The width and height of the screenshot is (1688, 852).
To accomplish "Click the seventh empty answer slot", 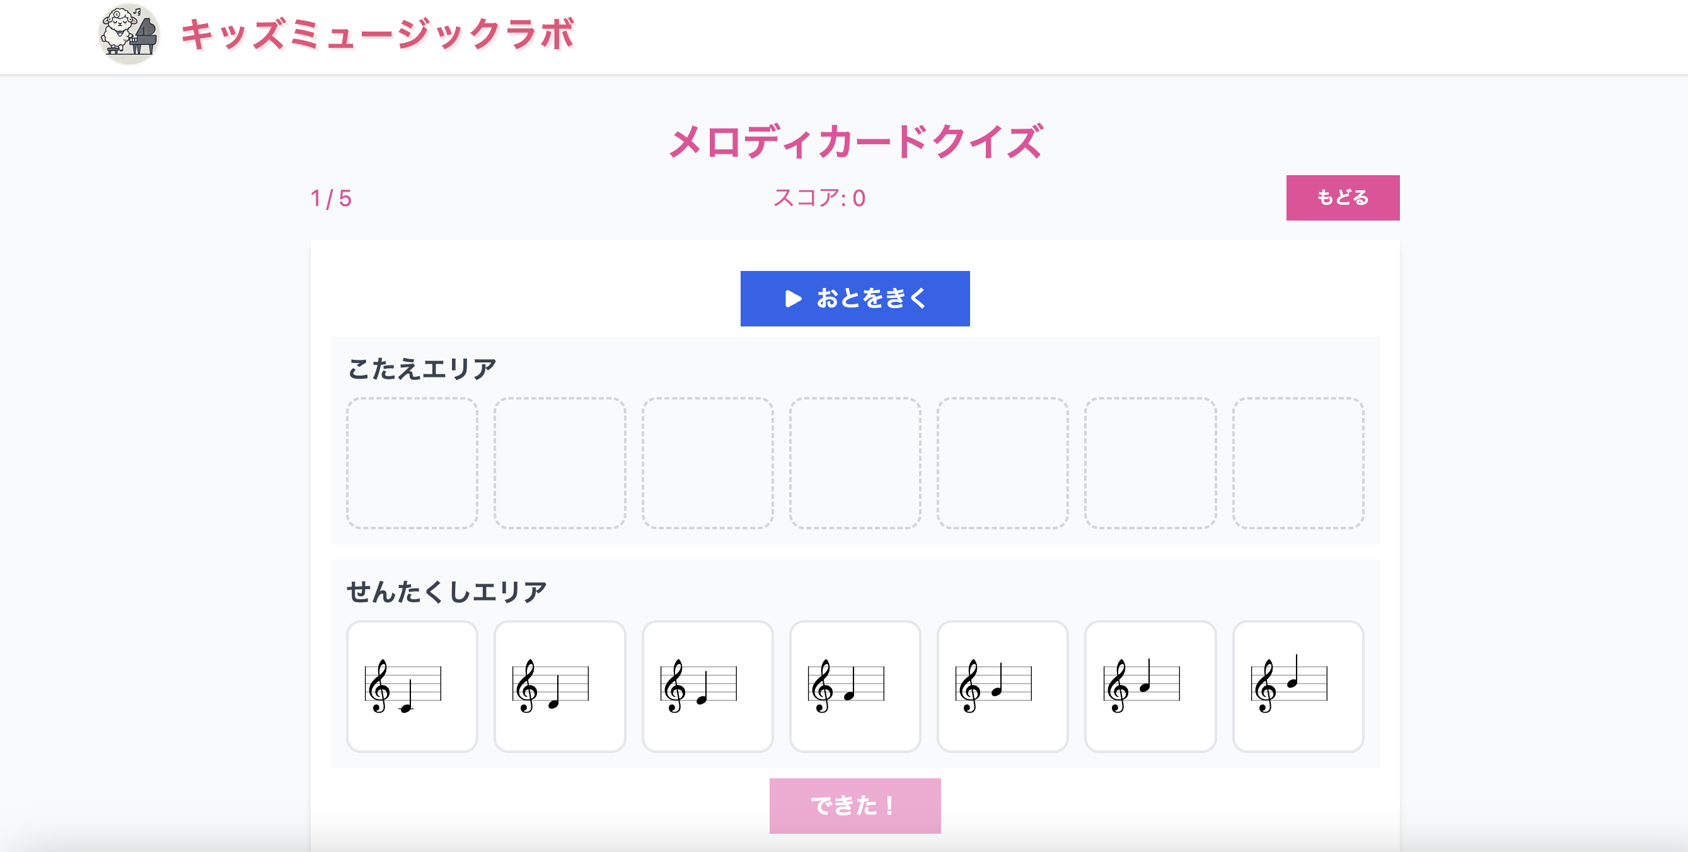I will coord(1297,463).
